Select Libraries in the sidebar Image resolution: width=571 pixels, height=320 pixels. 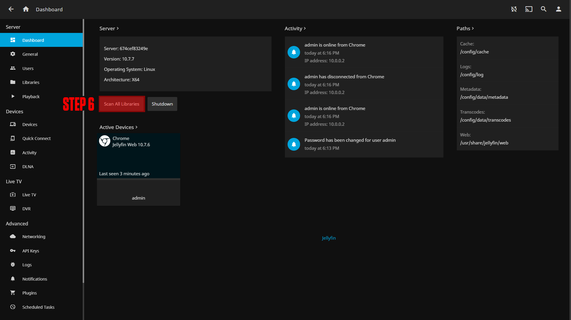pos(41,82)
